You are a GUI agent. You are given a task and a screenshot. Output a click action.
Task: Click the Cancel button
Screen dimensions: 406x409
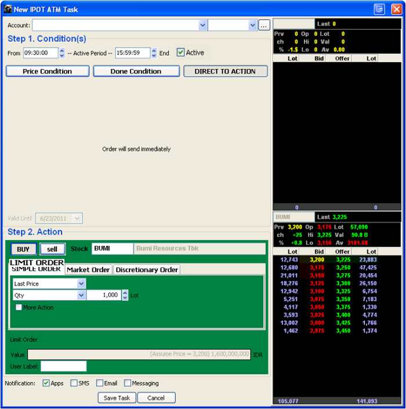point(156,397)
